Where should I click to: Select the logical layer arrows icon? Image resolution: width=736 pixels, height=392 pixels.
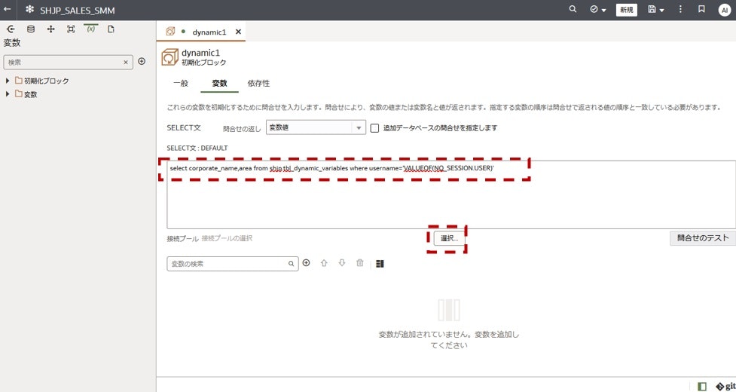(x=50, y=29)
